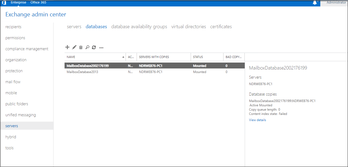Open unified messaging in the sidebar
This screenshot has height=167, width=348.
20,115
